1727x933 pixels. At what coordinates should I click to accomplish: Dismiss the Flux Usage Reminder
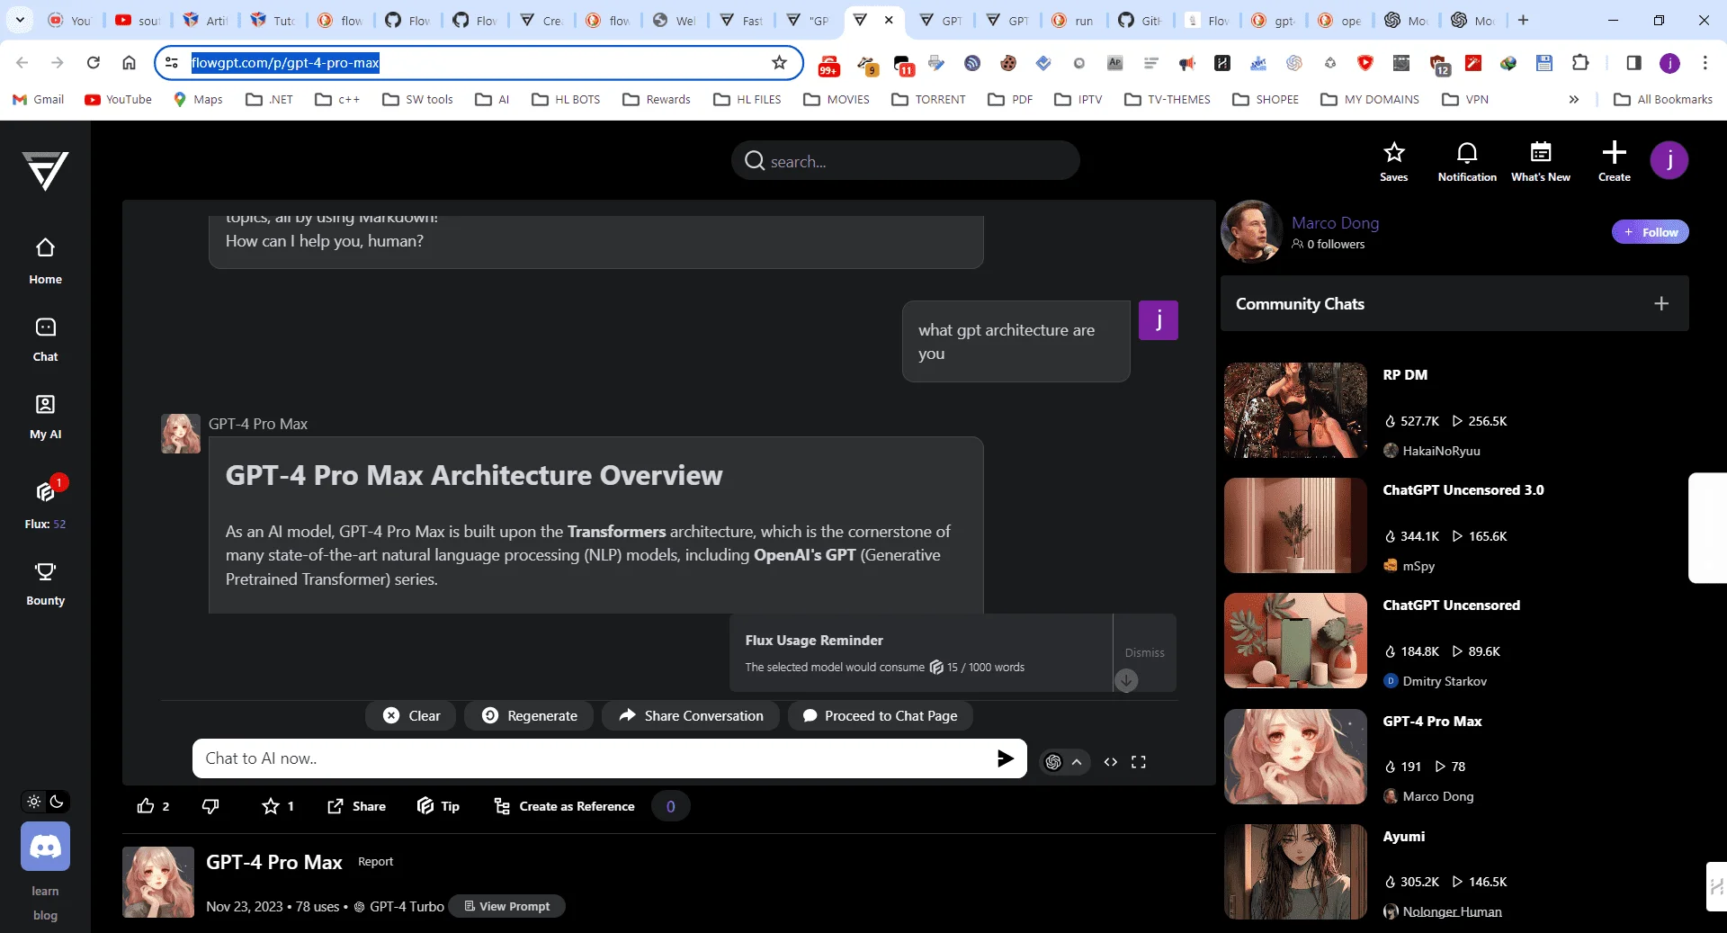click(x=1144, y=652)
